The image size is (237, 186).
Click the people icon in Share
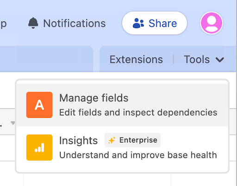pos(138,23)
